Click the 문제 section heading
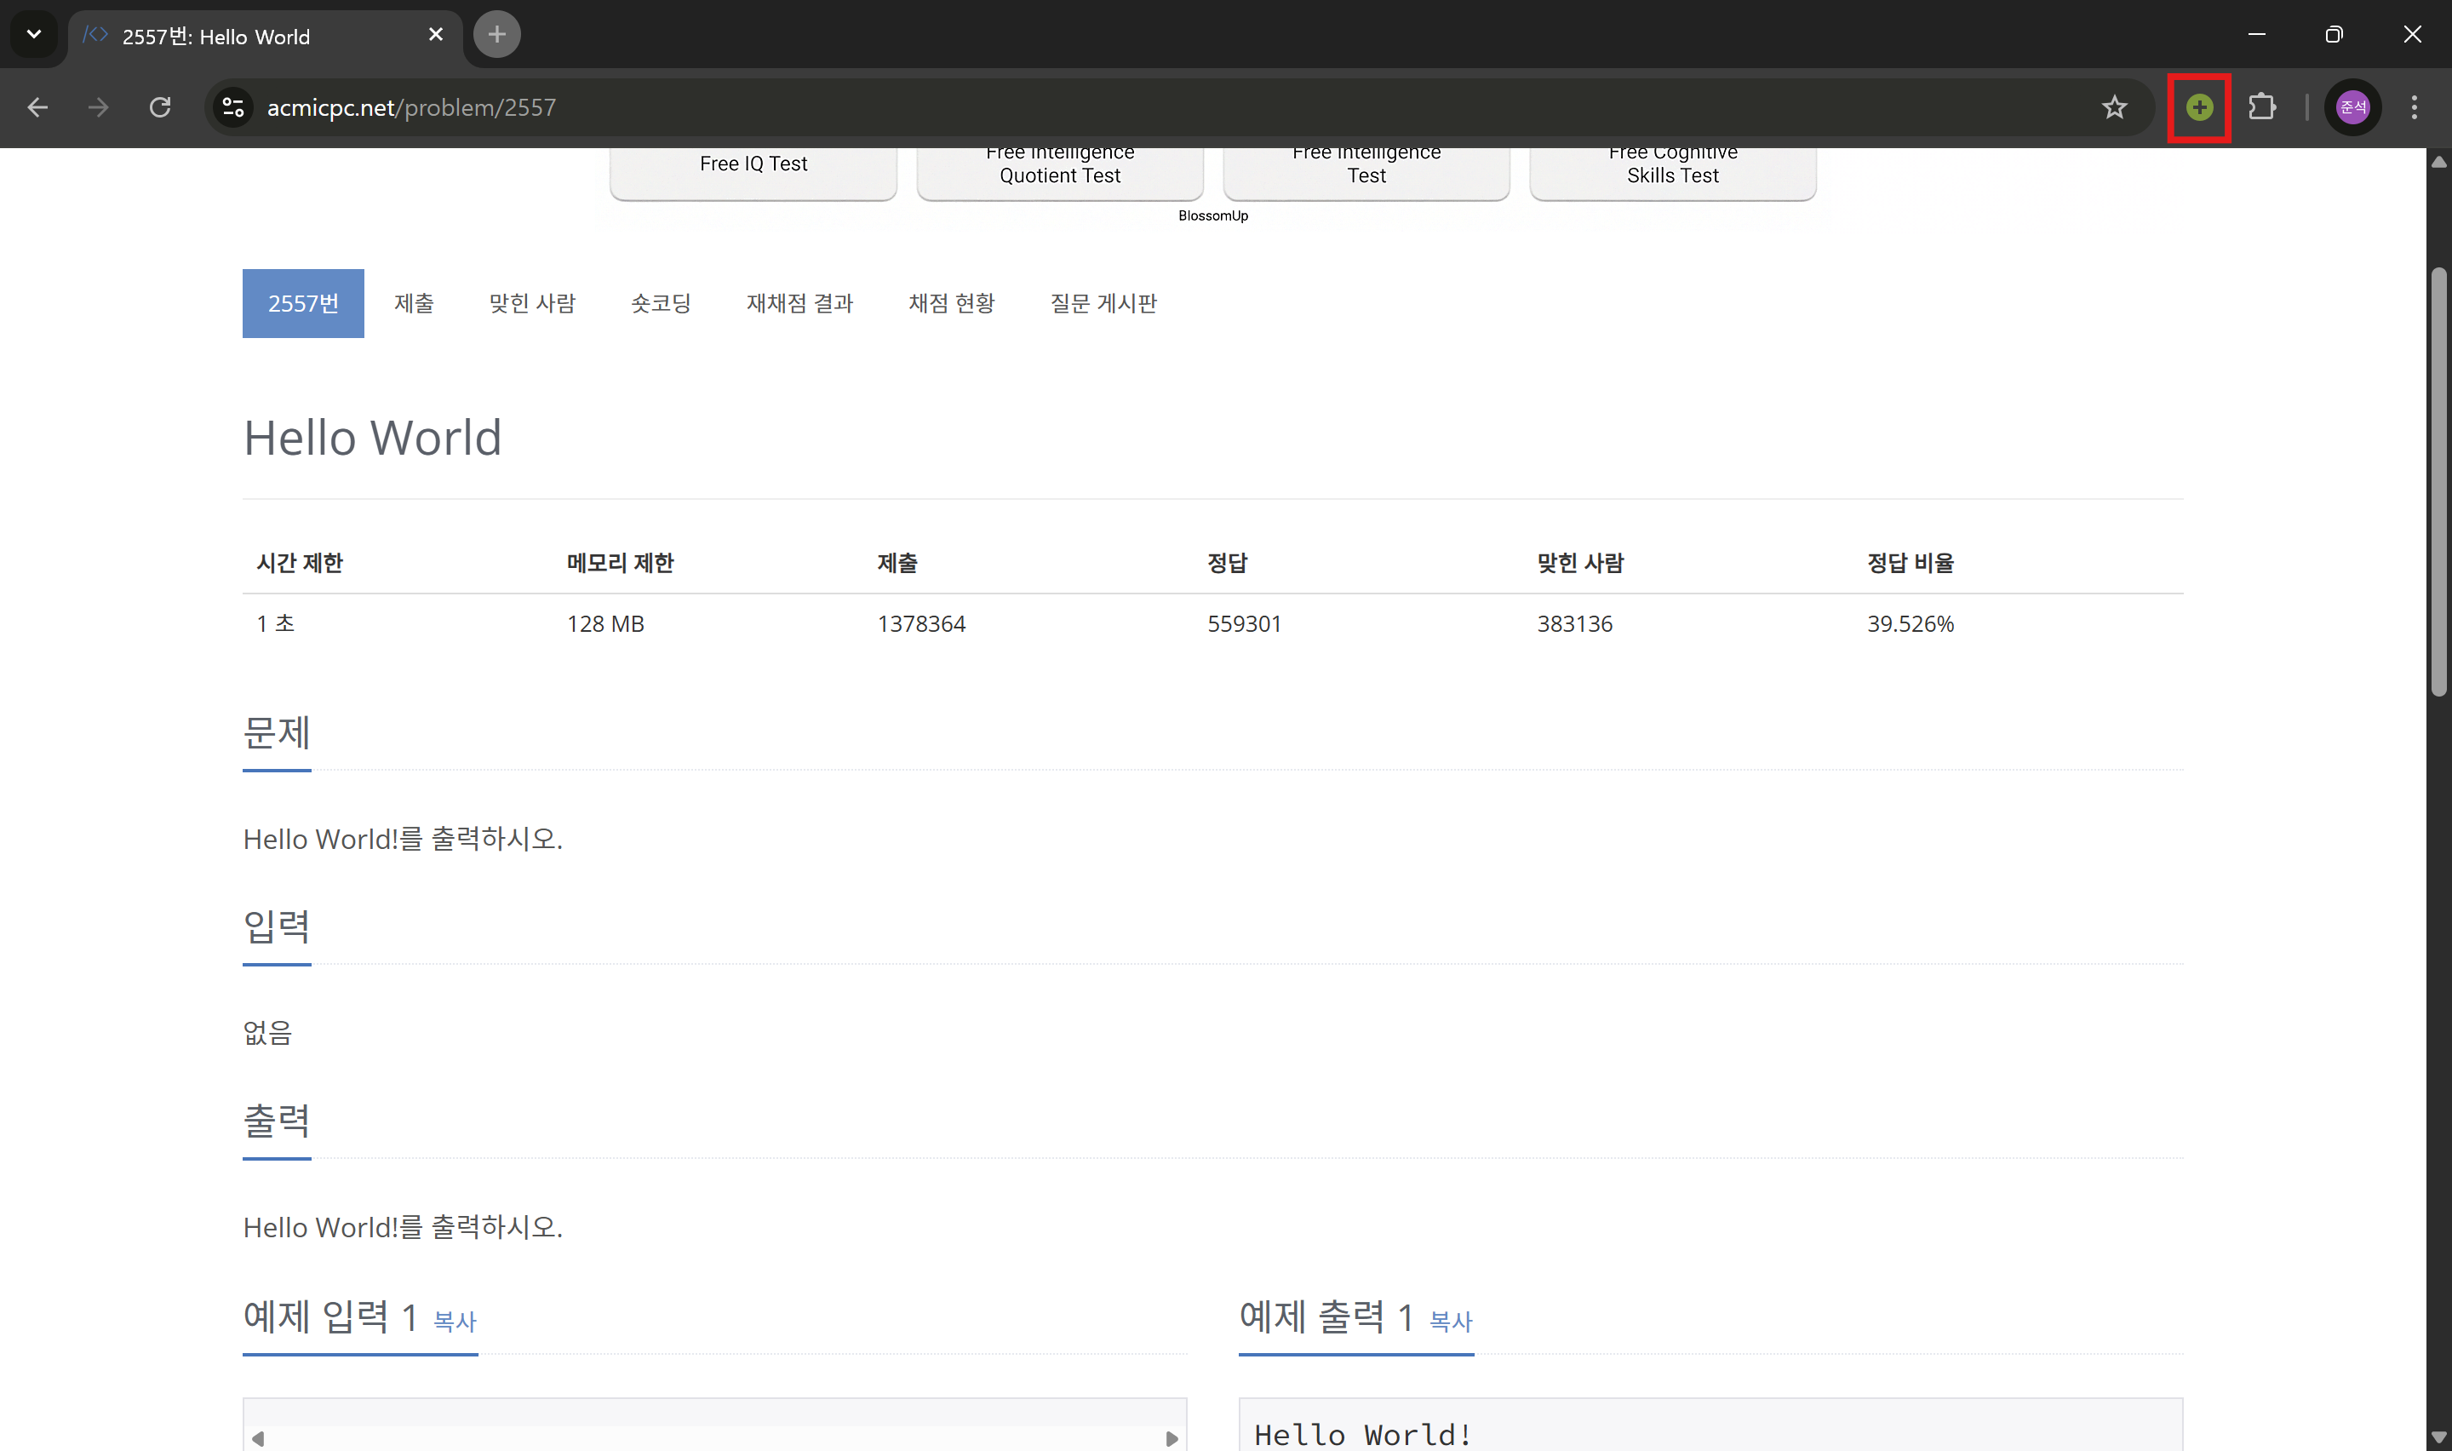The width and height of the screenshot is (2452, 1451). 277,733
